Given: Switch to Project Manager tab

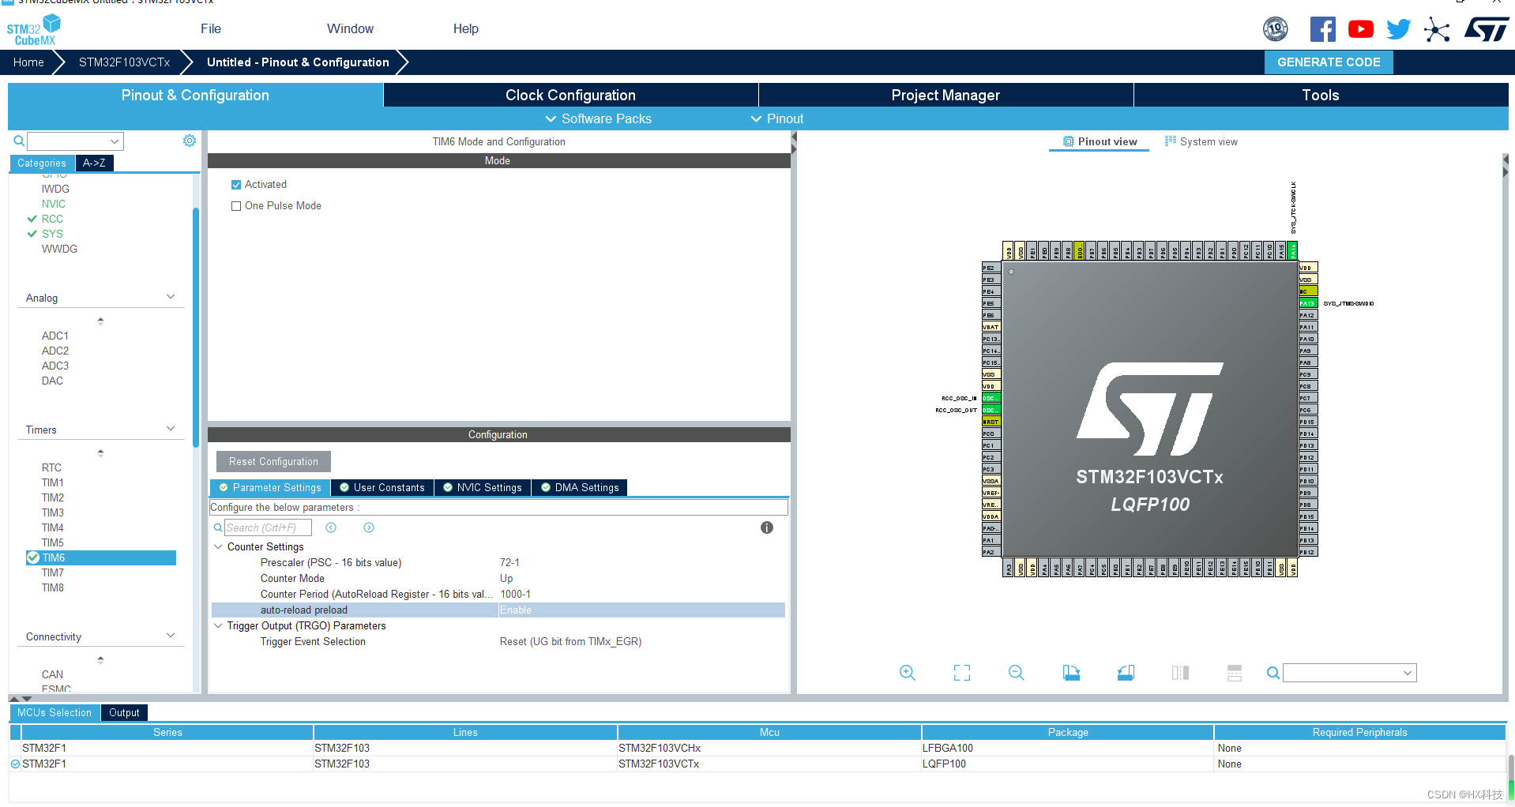Looking at the screenshot, I should pos(945,95).
